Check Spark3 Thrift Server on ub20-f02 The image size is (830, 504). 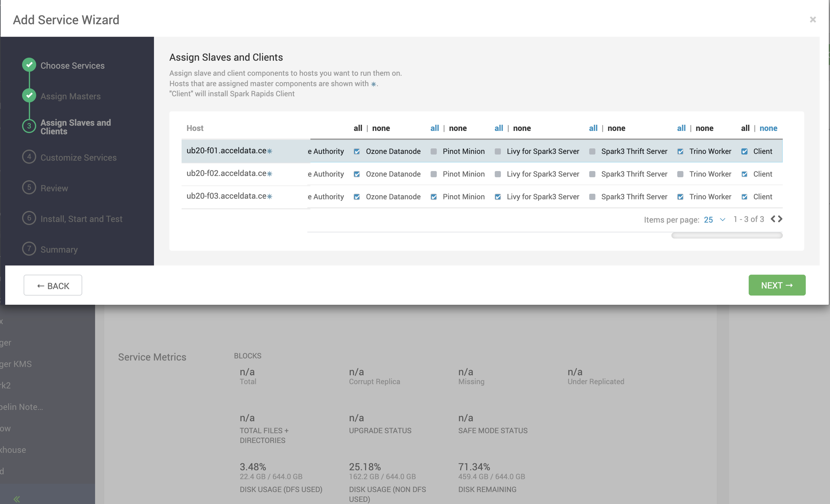[x=592, y=174]
